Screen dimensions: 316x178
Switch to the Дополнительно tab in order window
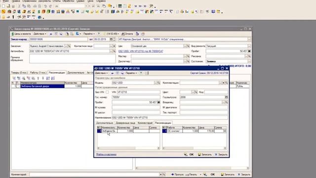point(76,73)
